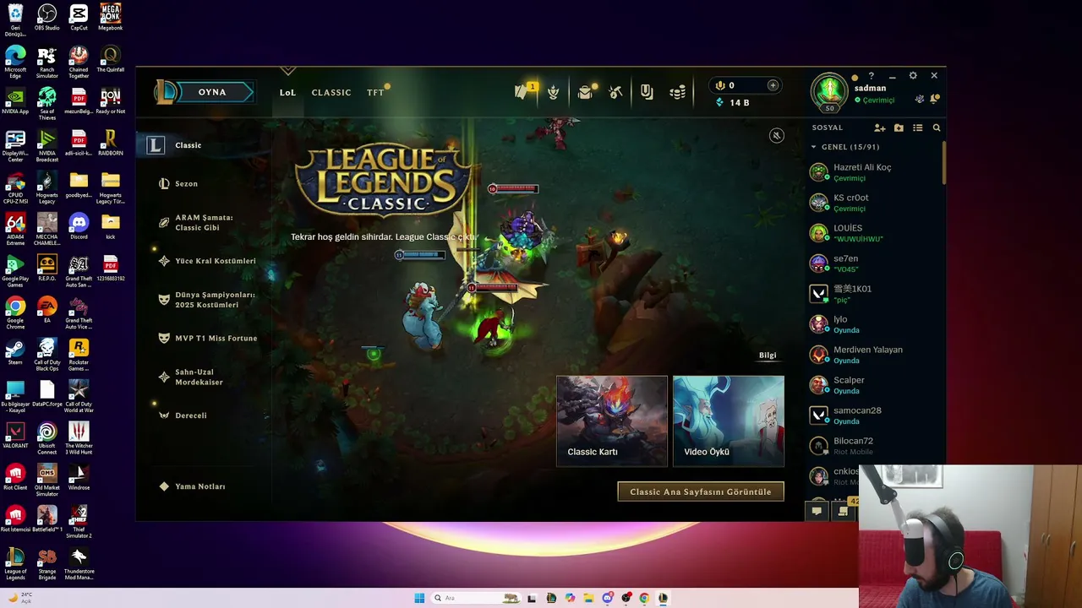Select friend Merdiven Yalayan
1082x608 pixels.
click(875, 355)
